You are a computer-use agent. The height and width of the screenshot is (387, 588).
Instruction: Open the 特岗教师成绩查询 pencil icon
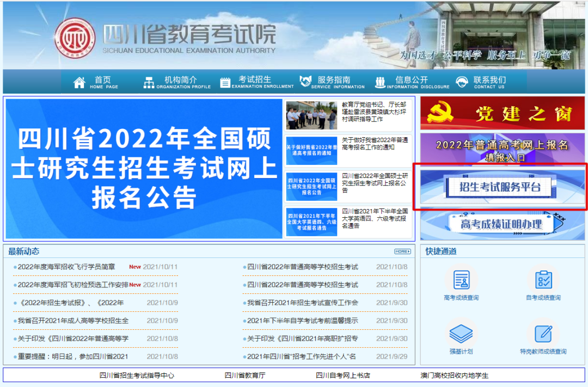click(542, 334)
